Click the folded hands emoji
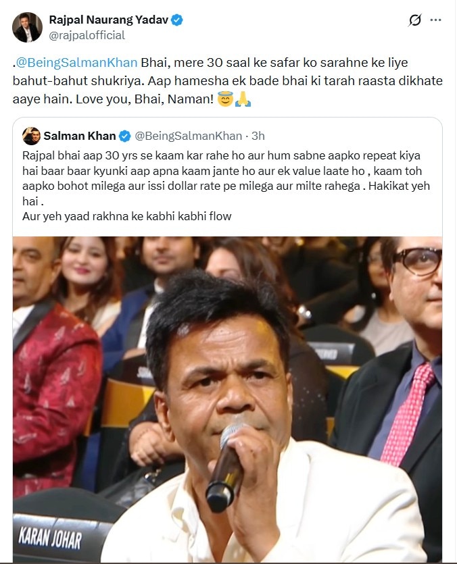This screenshot has width=457, height=564. tap(242, 101)
